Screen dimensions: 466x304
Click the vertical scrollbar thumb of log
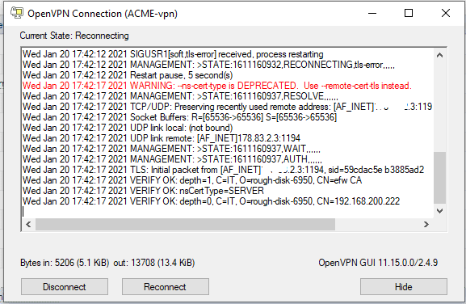[x=439, y=178]
